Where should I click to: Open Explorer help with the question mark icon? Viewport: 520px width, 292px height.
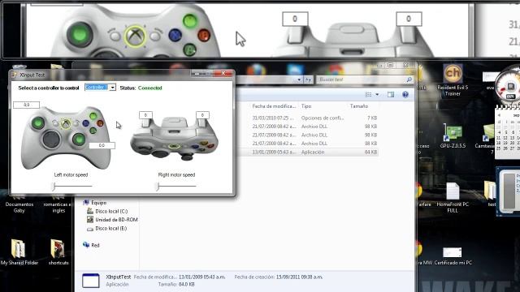pyautogui.click(x=405, y=95)
